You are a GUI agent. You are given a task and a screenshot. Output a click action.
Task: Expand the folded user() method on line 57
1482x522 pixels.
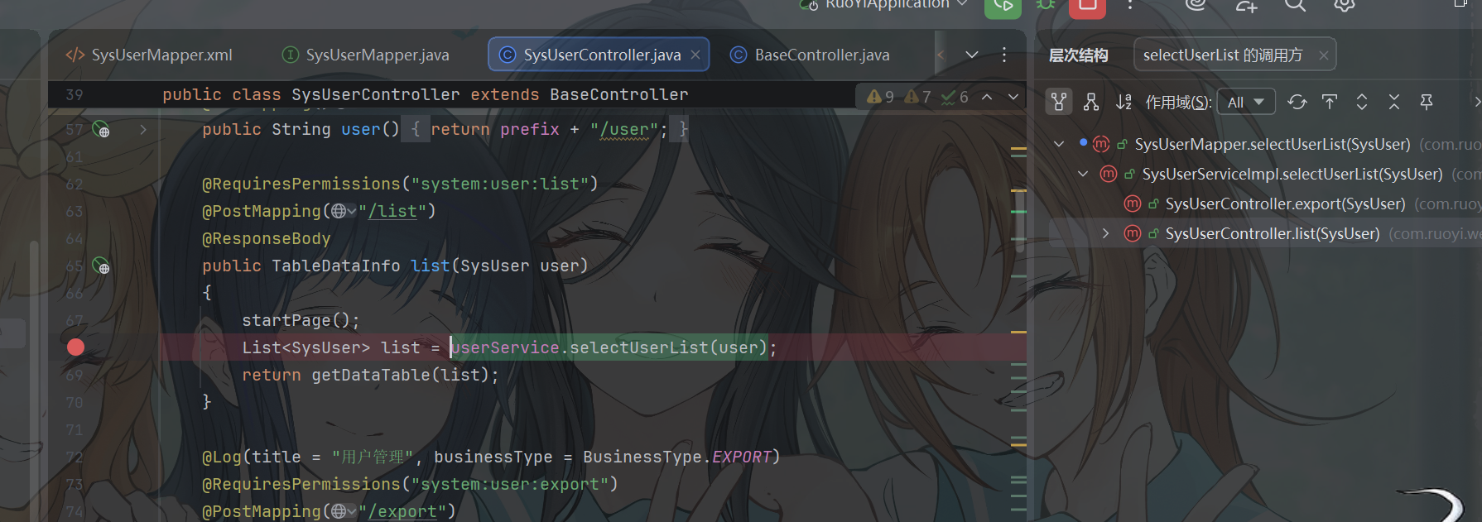point(143,129)
